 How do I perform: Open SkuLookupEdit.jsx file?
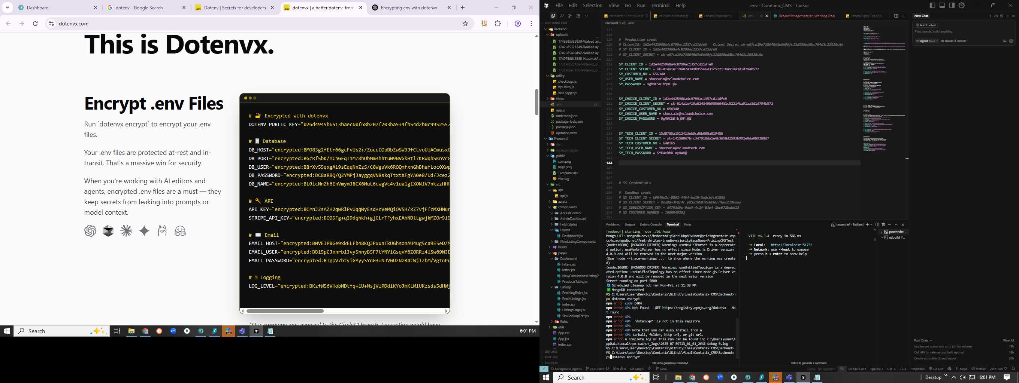(x=575, y=316)
